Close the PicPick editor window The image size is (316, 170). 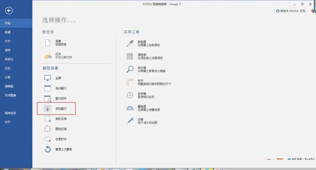(310, 4)
